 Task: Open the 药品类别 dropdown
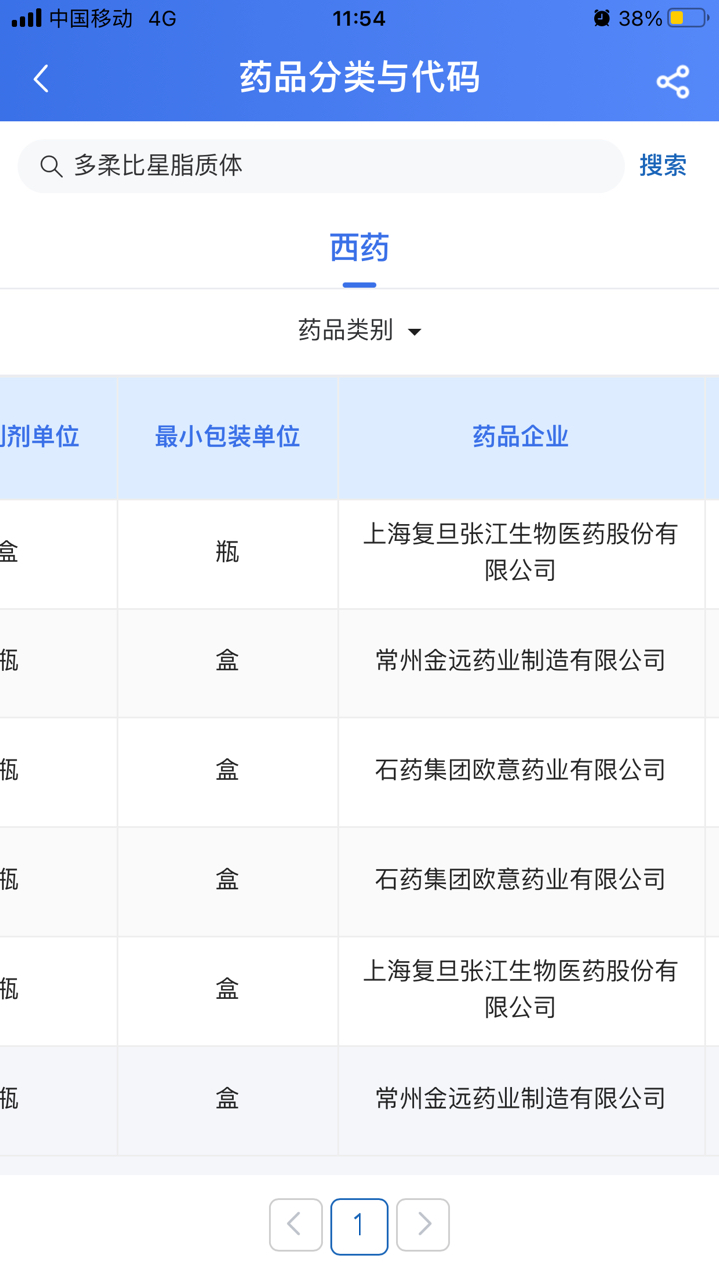(x=359, y=330)
